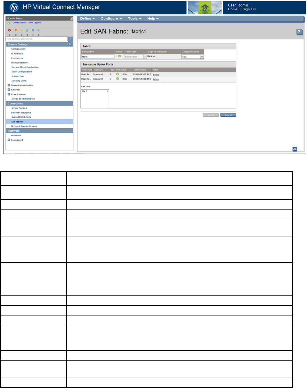The image size is (307, 388).
Task: Open Network Access Groups
Action: tap(24, 126)
